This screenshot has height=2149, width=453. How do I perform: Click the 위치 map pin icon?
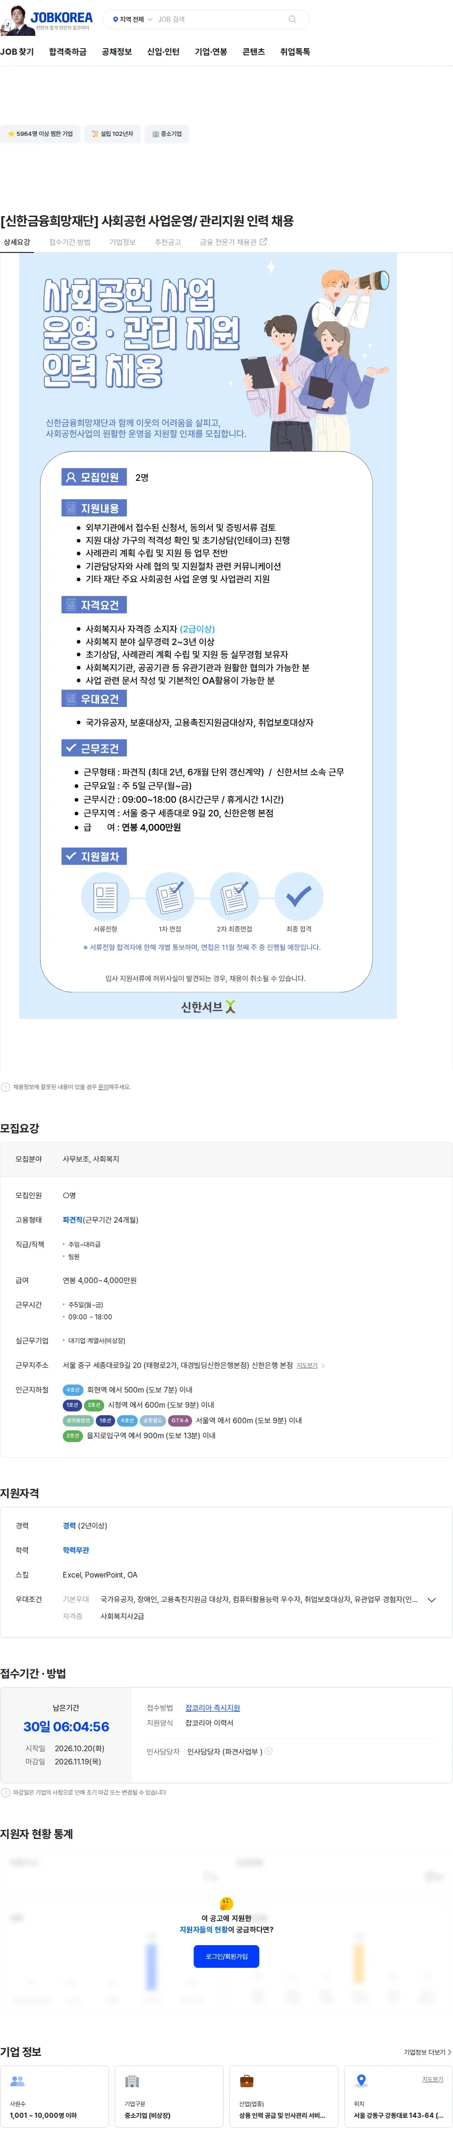click(361, 2081)
